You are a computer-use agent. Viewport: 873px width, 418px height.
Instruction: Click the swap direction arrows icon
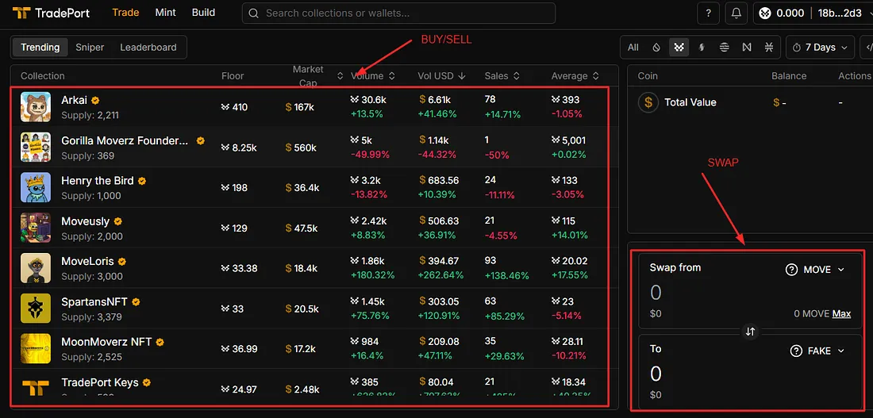(750, 332)
